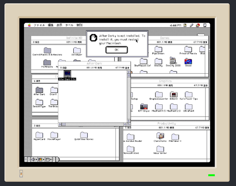Open the ラベル (Label) menu

pos(70,25)
